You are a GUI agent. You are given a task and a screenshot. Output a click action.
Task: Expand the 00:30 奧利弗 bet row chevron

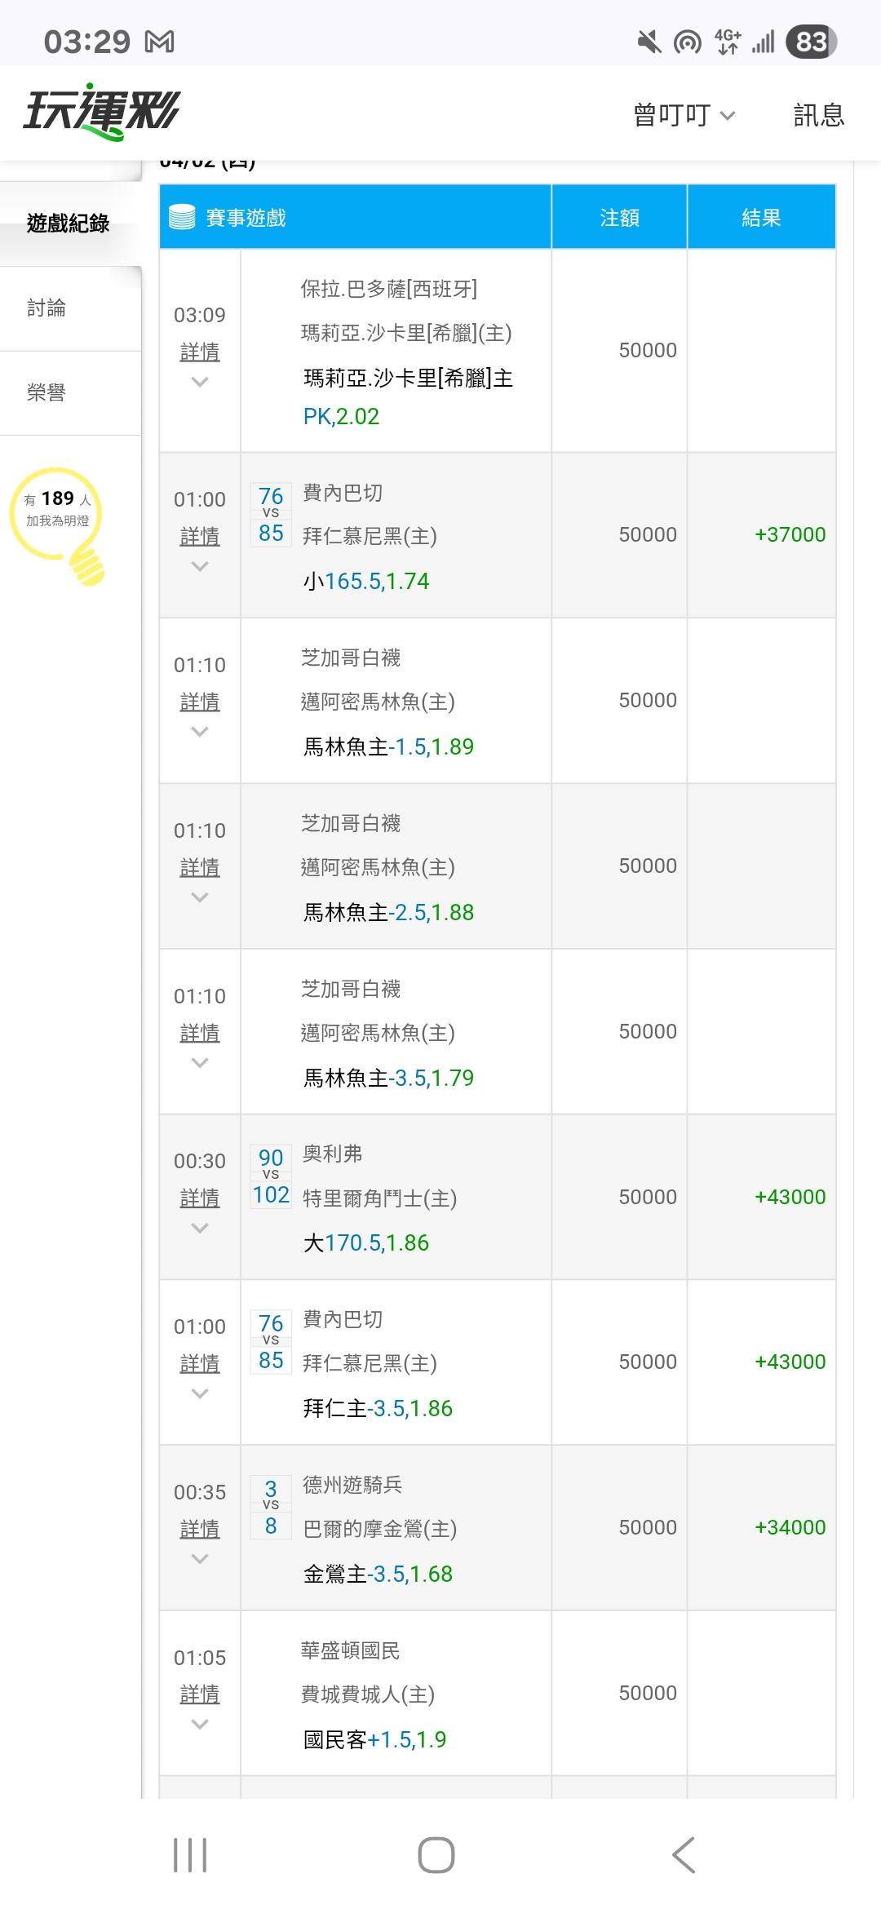pyautogui.click(x=200, y=1228)
